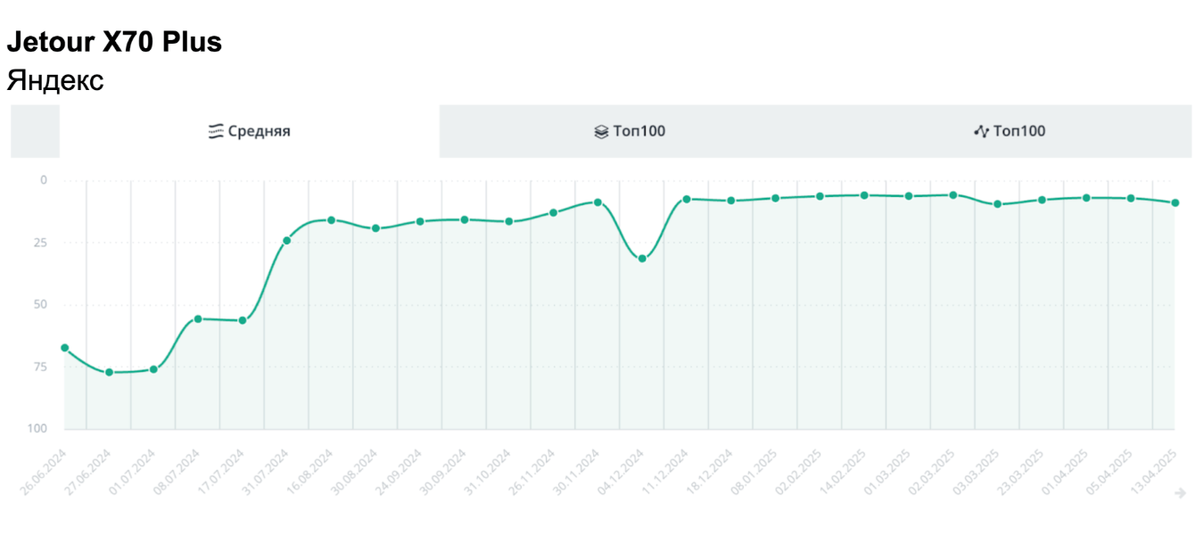
Task: Click the data point for 03.03.2025
Action: [x=997, y=204]
